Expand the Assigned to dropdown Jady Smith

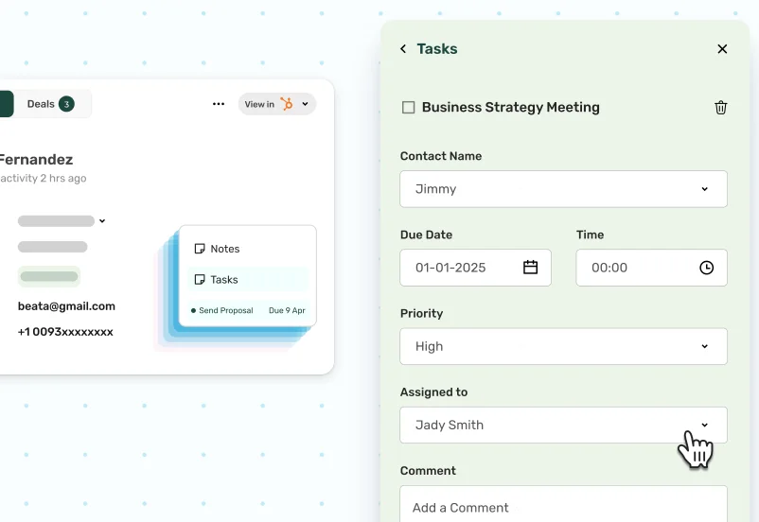coord(563,425)
